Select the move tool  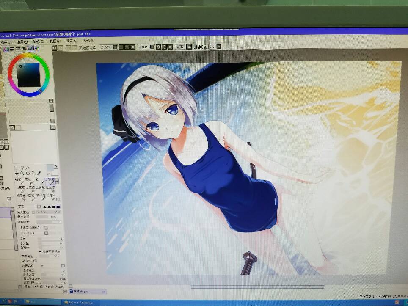(x=17, y=173)
